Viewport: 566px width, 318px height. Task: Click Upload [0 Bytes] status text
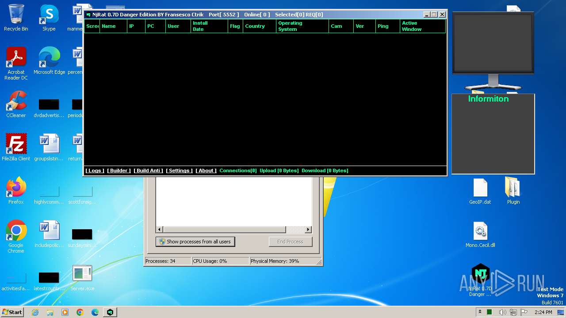point(279,170)
